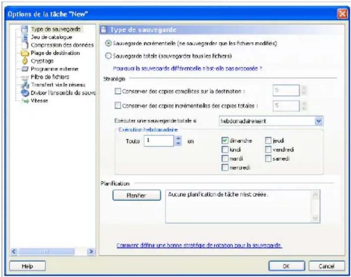Click the copies incrémentielles number field
The width and height of the screenshot is (351, 277).
click(286, 106)
